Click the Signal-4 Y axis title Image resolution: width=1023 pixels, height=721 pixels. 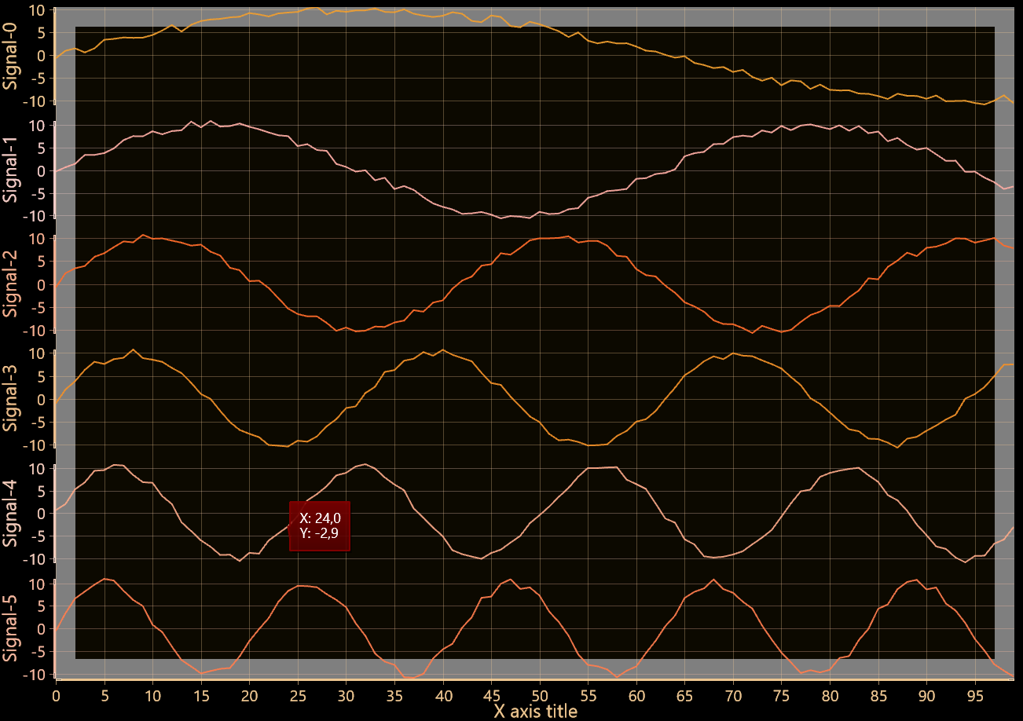tap(10, 514)
